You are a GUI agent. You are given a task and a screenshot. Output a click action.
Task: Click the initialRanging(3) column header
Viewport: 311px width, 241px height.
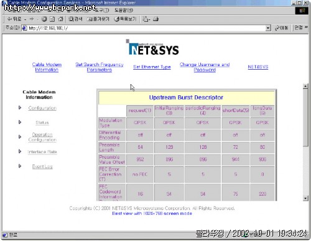(x=169, y=111)
